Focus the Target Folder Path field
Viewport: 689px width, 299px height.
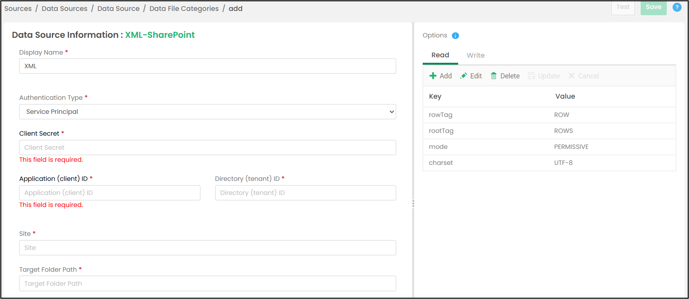click(x=207, y=283)
